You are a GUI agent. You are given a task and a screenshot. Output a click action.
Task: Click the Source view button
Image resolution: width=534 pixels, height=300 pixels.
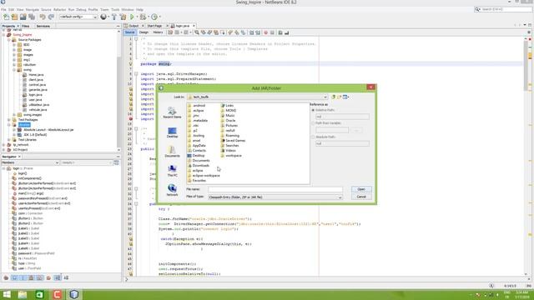pyautogui.click(x=129, y=32)
